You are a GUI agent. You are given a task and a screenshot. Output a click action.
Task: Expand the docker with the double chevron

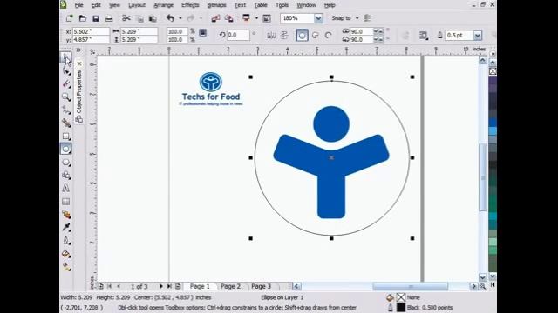pyautogui.click(x=78, y=50)
